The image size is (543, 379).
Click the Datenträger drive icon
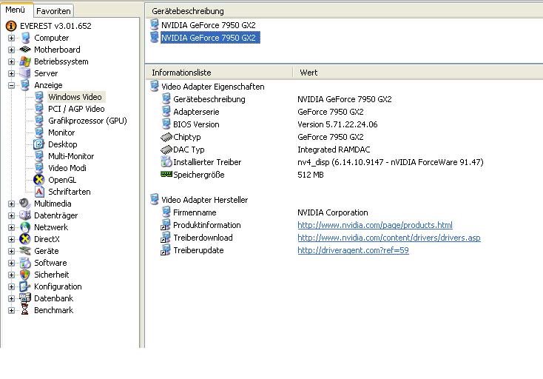pos(25,215)
